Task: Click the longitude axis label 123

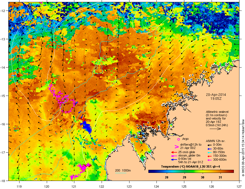Action: pos(129,186)
